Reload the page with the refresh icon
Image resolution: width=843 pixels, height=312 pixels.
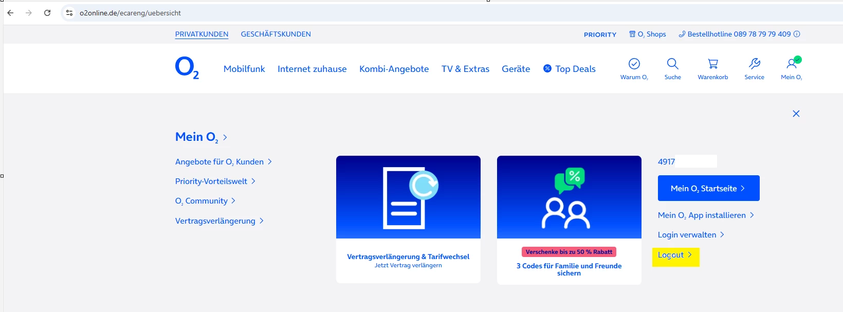tap(47, 13)
